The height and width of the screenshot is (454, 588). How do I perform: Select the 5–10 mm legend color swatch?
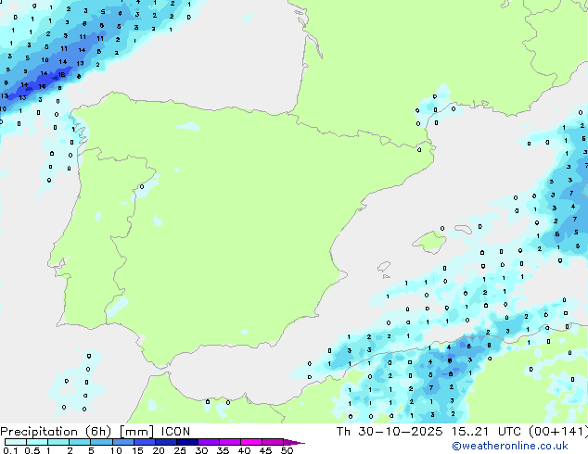point(101,442)
